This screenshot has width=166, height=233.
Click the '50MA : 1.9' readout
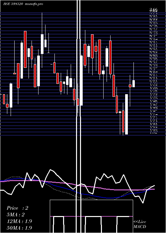pos(19,228)
